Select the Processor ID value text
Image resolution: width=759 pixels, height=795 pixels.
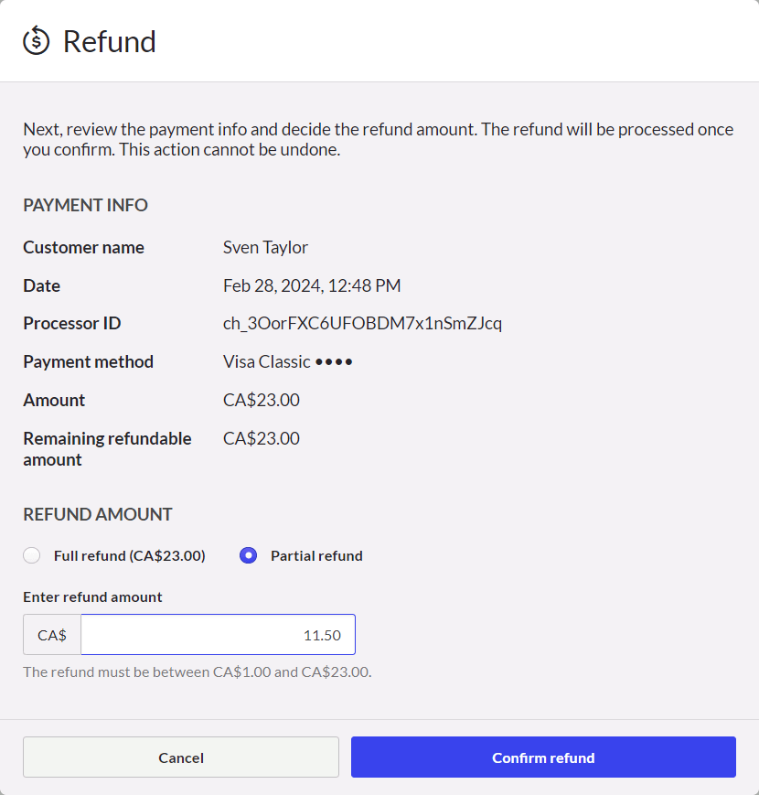[362, 323]
